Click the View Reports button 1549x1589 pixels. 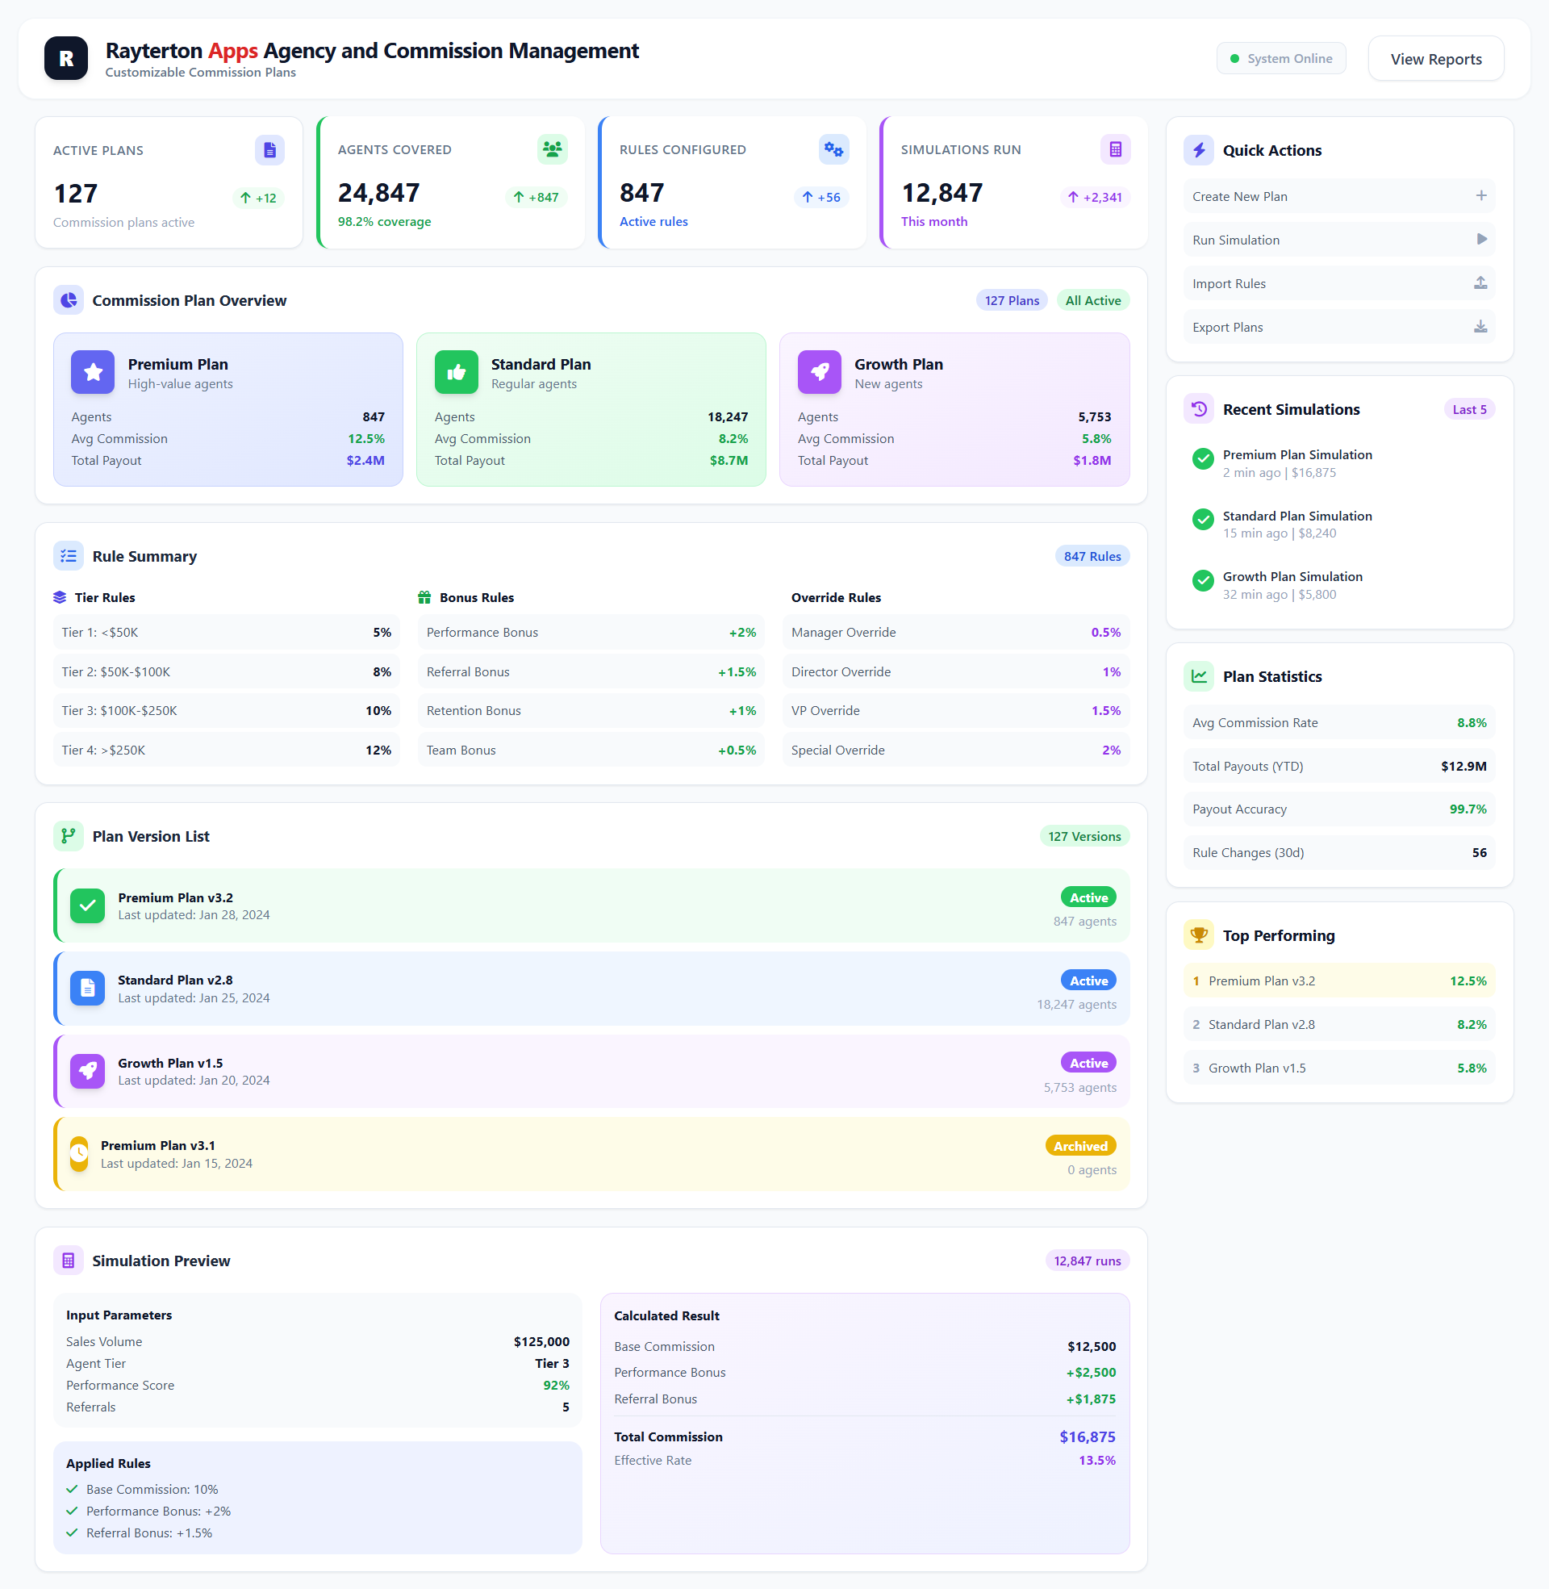[x=1436, y=58]
